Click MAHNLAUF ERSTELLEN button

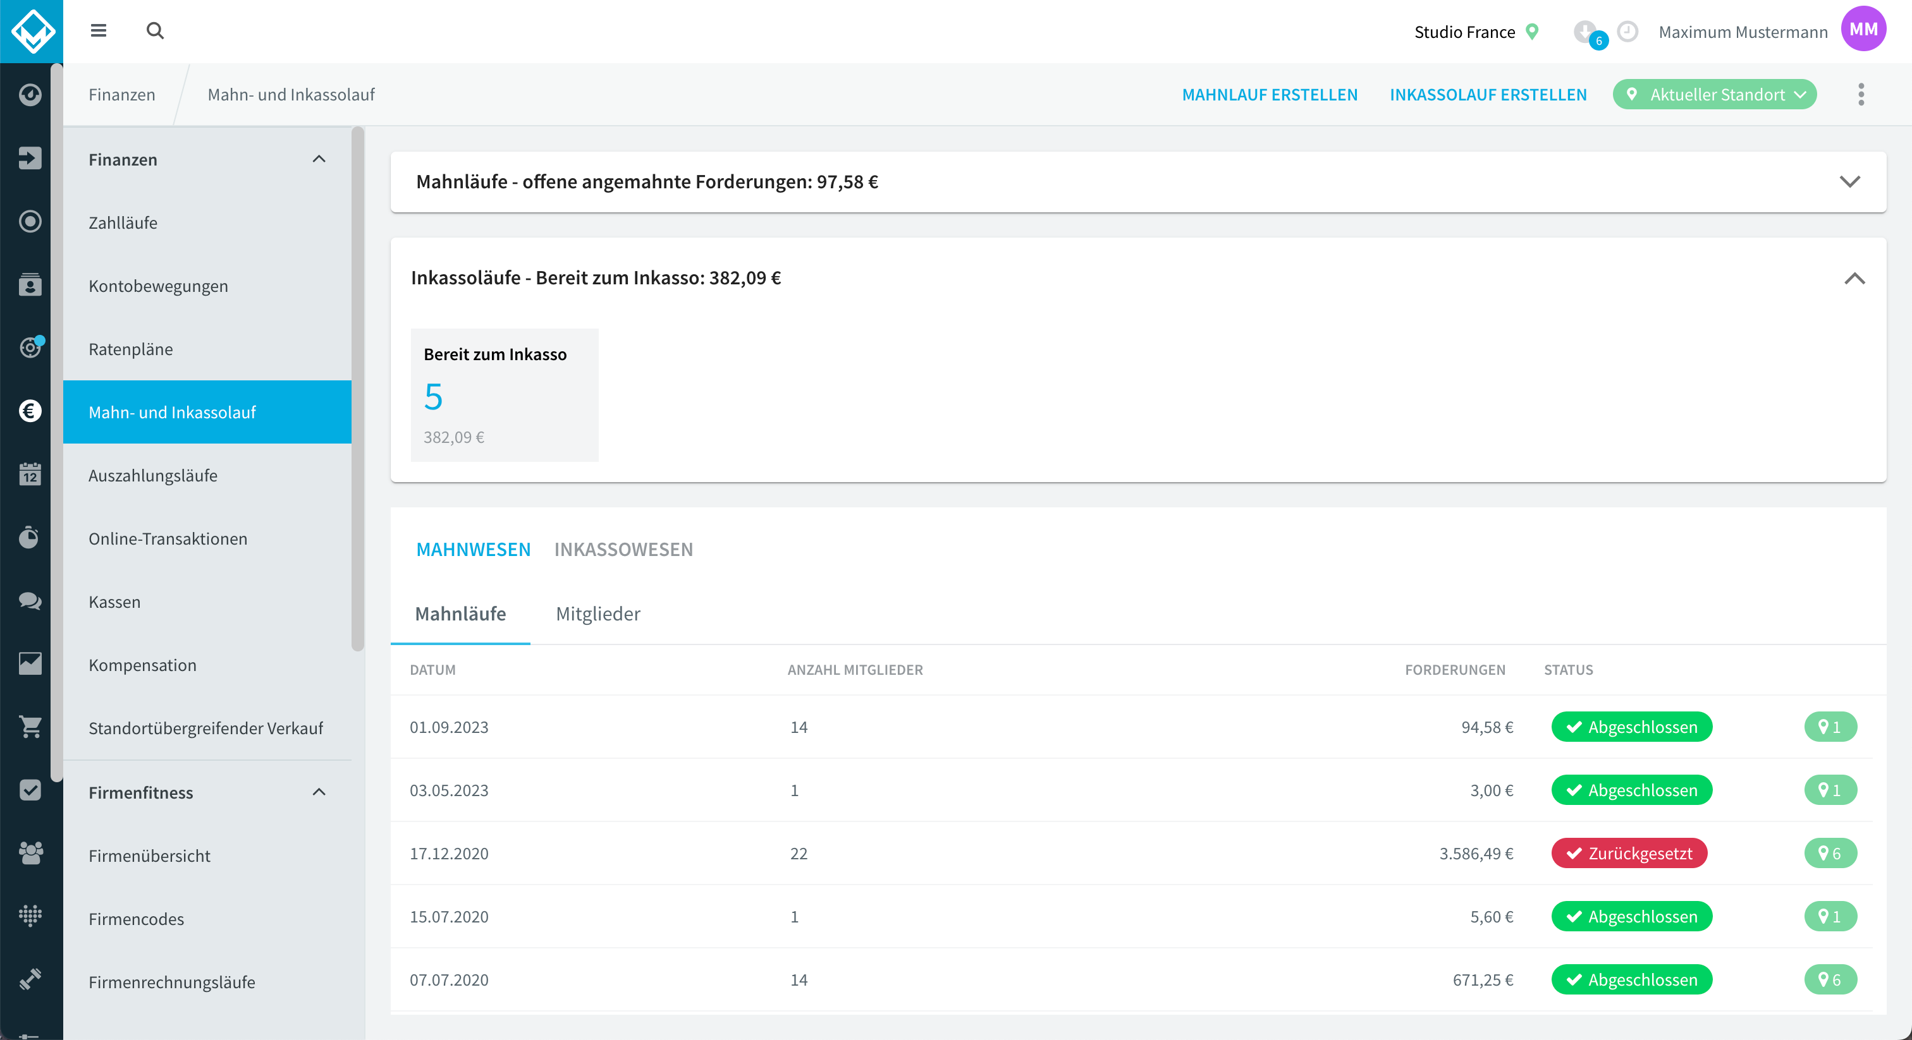(1269, 95)
